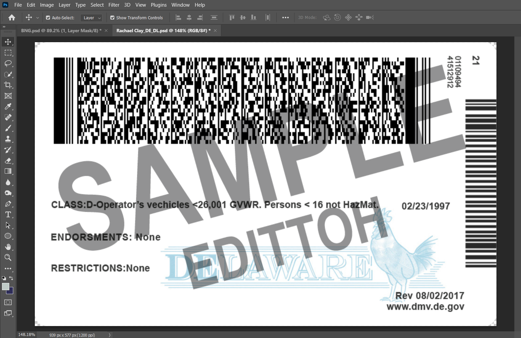Swap foreground and background colors

pos(11,278)
